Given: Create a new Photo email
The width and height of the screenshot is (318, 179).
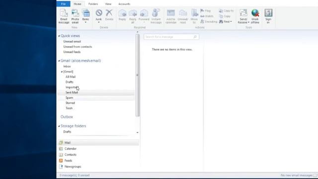Looking at the screenshot, I should pyautogui.click(x=75, y=16).
